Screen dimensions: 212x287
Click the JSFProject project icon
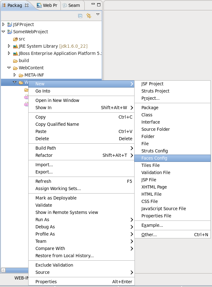pyautogui.click(x=9, y=24)
